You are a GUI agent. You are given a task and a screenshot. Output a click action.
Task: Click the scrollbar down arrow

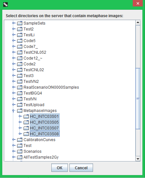tap(138, 159)
